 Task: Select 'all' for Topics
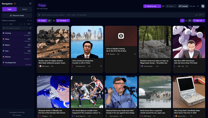click(x=7, y=24)
